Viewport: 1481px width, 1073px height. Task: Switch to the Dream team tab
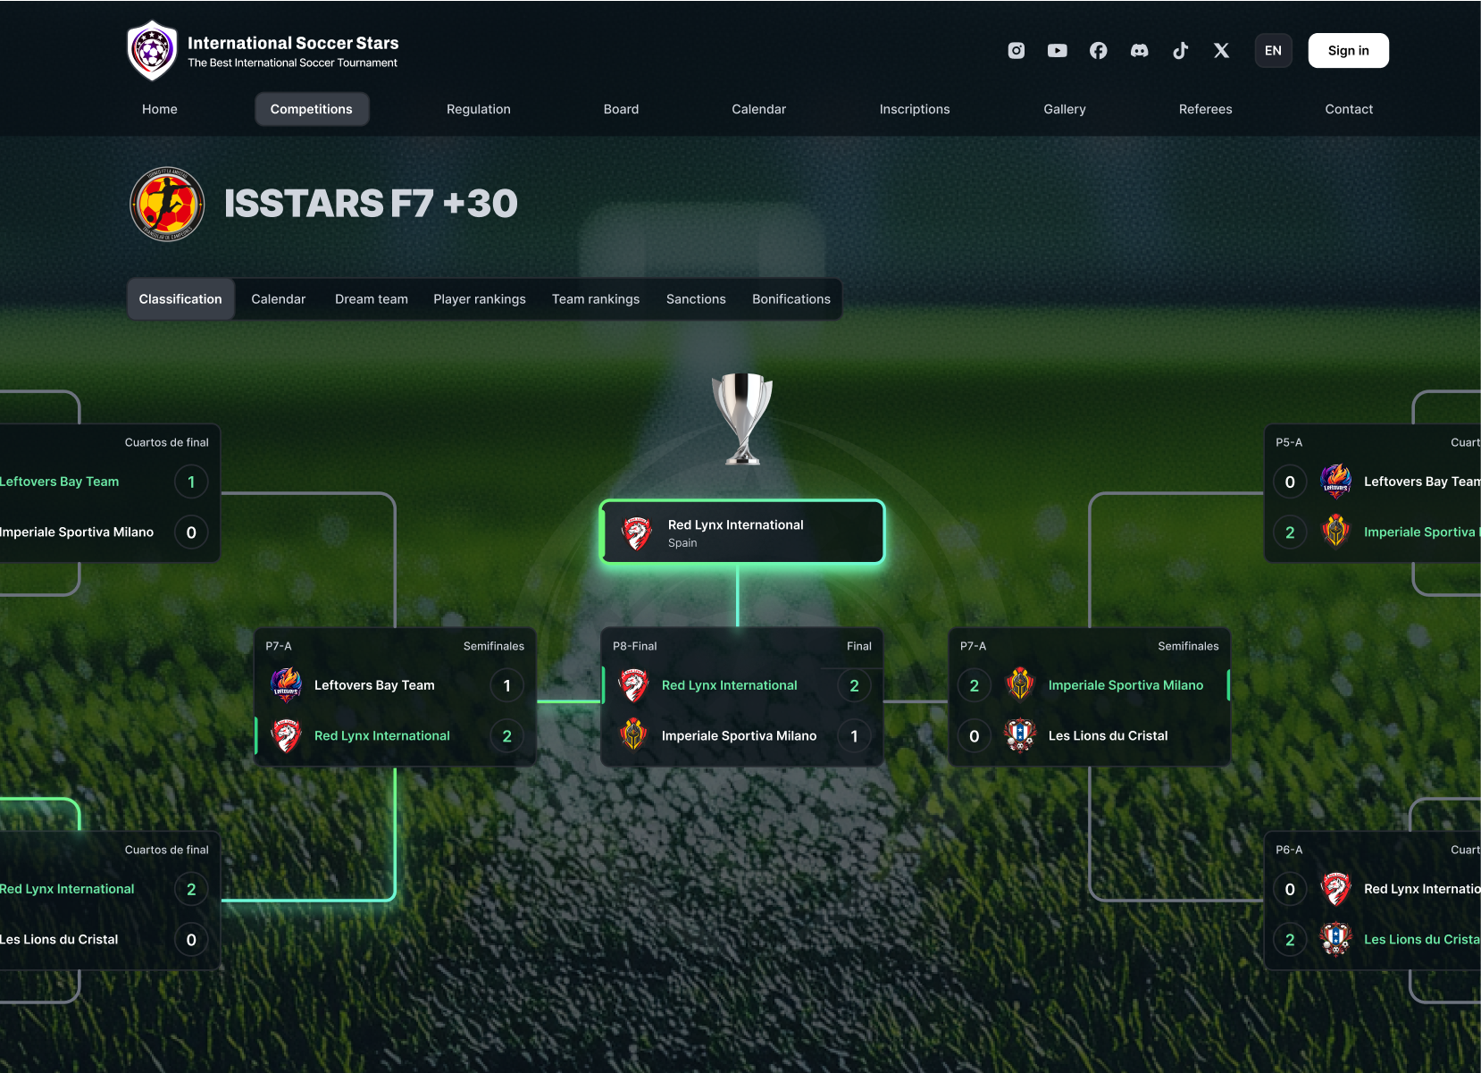[x=372, y=299]
